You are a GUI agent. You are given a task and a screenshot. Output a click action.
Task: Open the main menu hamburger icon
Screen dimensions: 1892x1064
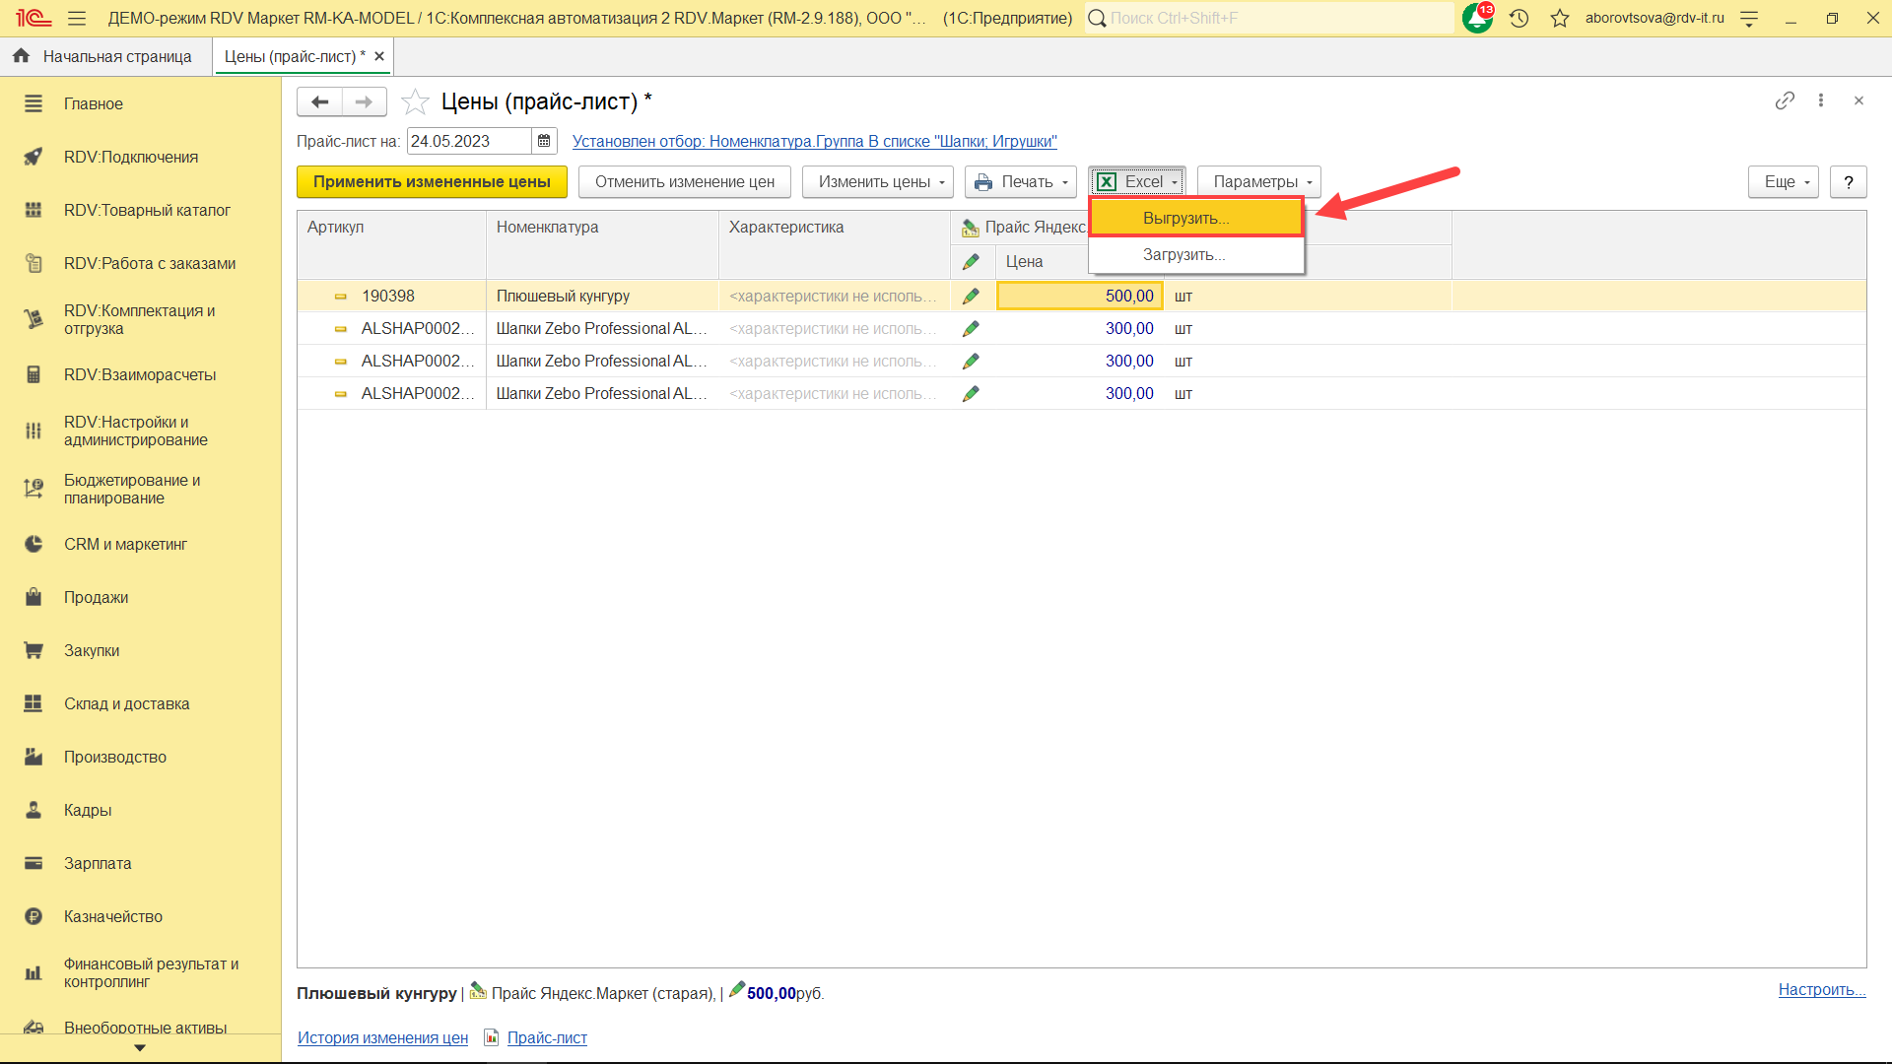[x=77, y=18]
